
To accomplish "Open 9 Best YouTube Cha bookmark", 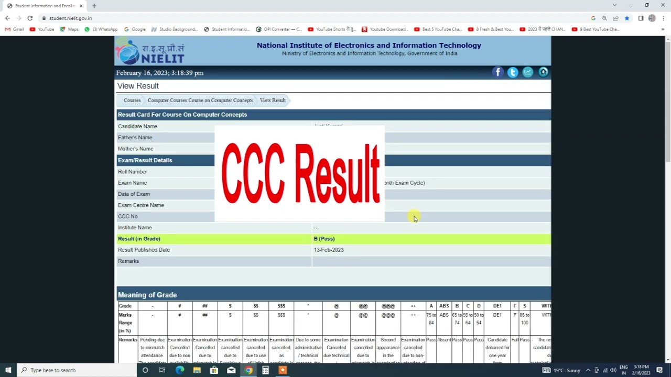I will click(596, 29).
